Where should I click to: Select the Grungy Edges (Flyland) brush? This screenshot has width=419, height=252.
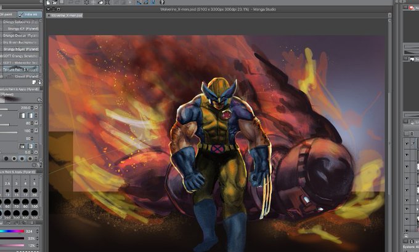(21, 49)
